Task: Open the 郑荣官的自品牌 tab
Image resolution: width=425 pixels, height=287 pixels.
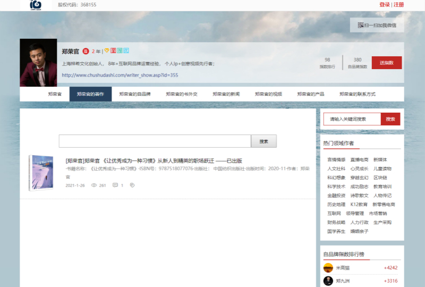Action: point(135,94)
